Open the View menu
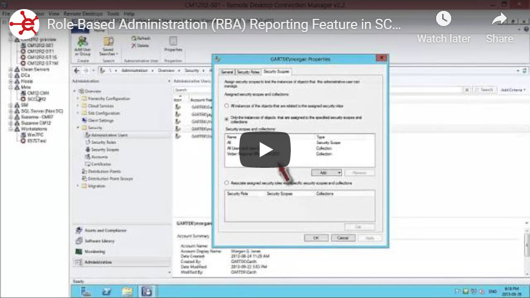 tap(54, 14)
